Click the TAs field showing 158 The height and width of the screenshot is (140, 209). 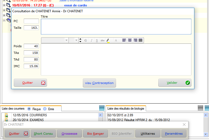pyautogui.click(x=31, y=53)
